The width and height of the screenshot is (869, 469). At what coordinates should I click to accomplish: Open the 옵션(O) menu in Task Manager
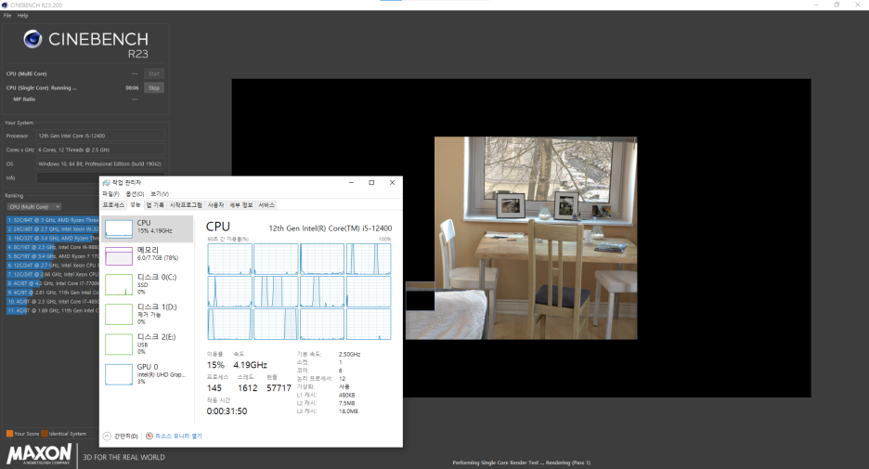point(135,194)
